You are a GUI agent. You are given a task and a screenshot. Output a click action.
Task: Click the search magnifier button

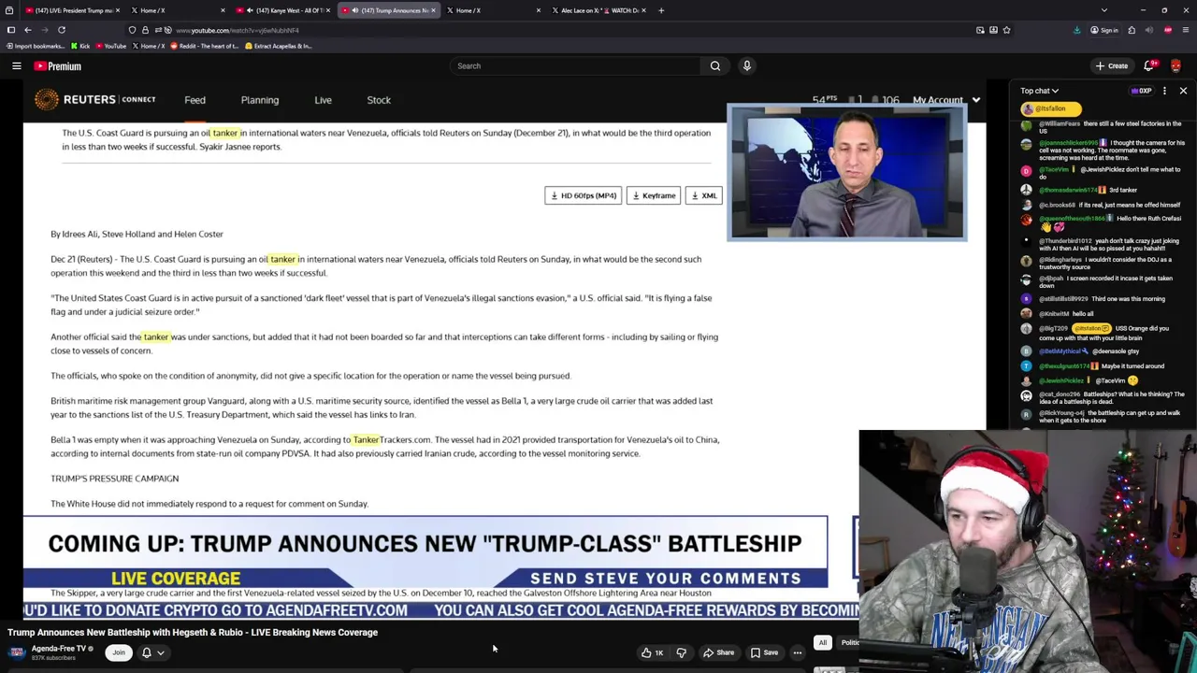pyautogui.click(x=714, y=65)
